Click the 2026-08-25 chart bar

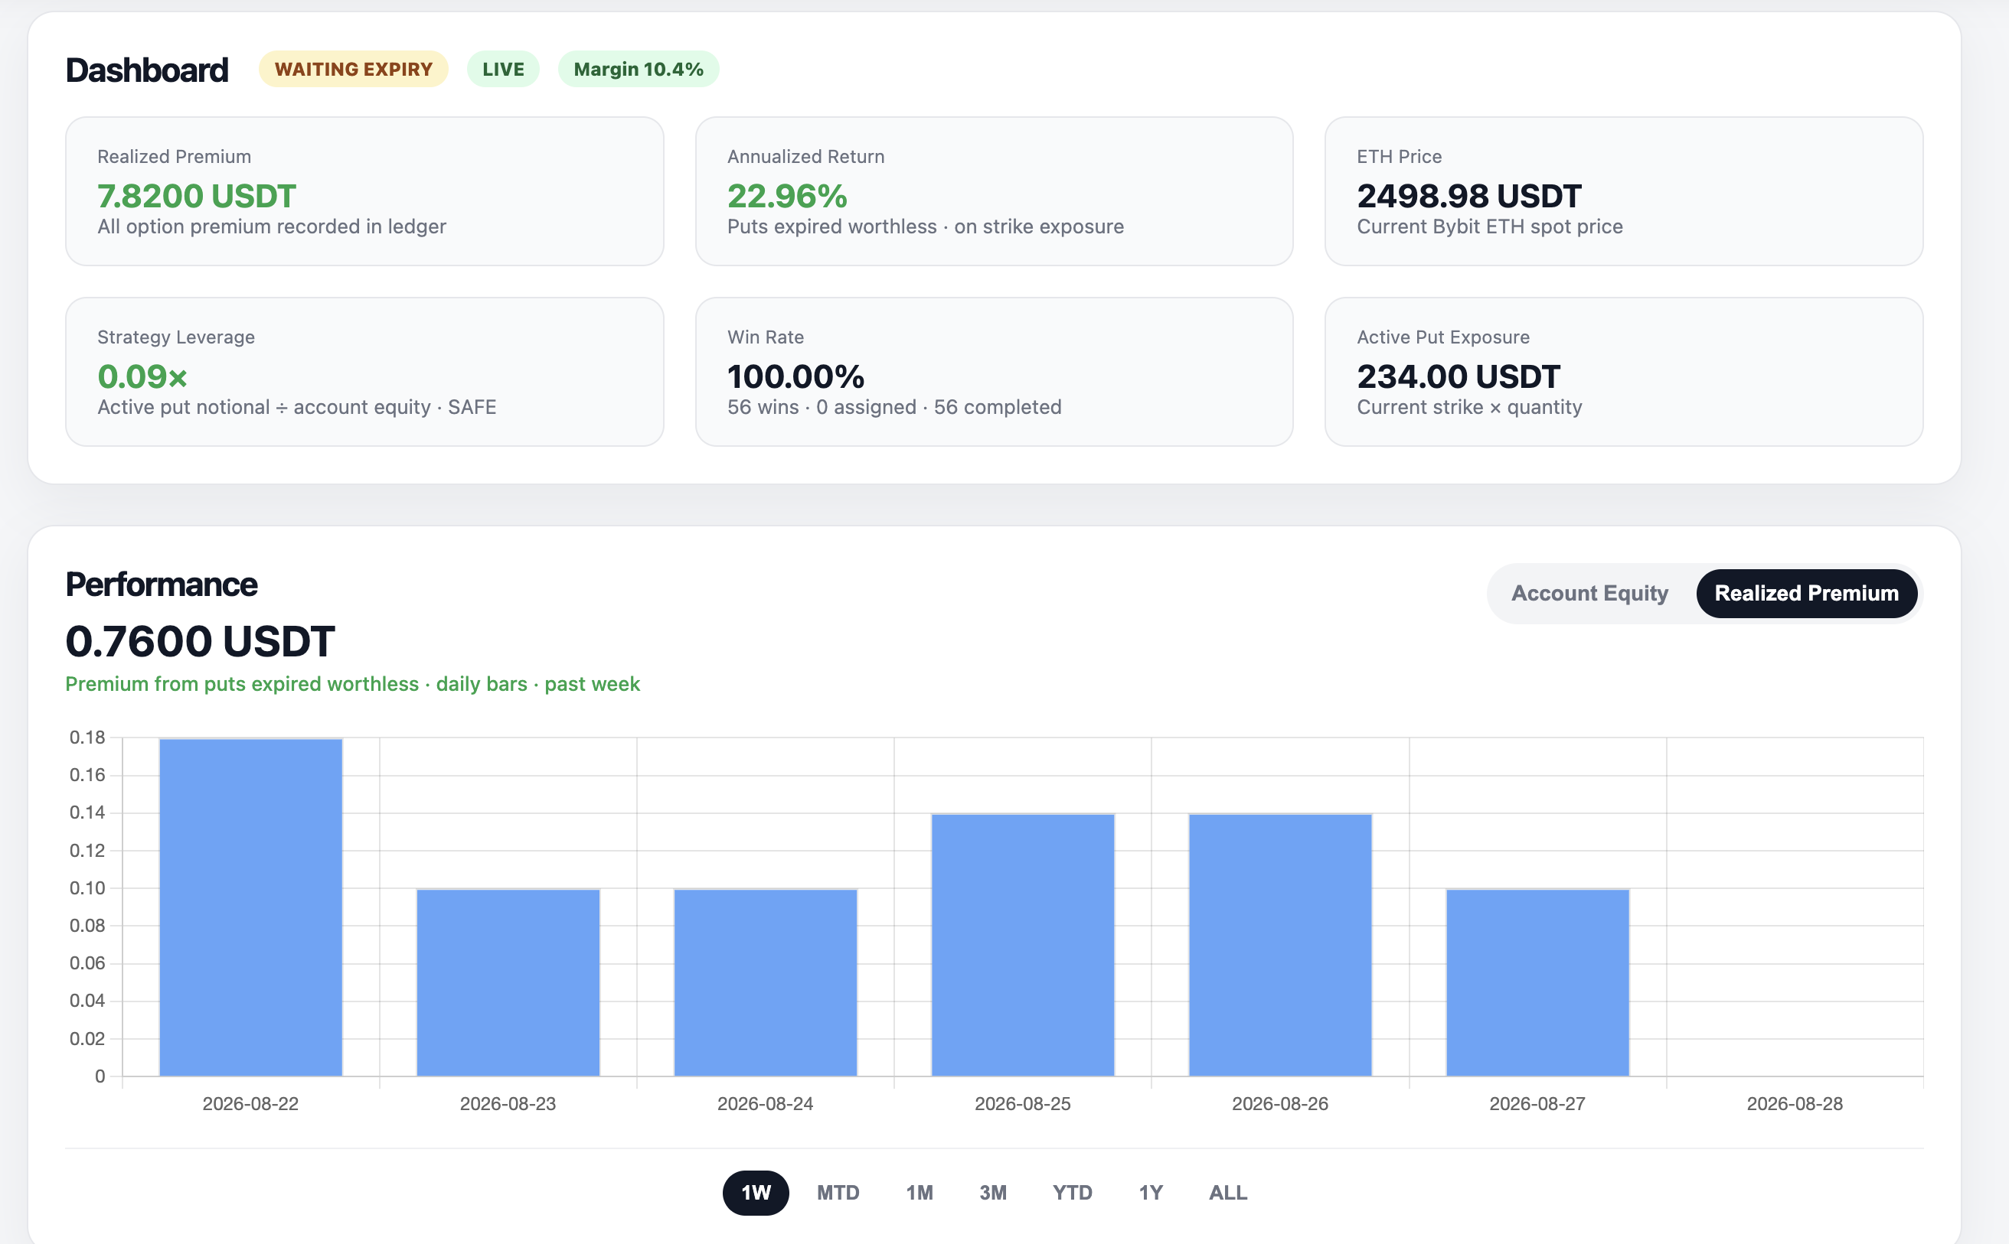point(1023,945)
